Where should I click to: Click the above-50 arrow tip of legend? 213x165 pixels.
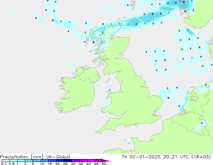pyautogui.click(x=106, y=161)
